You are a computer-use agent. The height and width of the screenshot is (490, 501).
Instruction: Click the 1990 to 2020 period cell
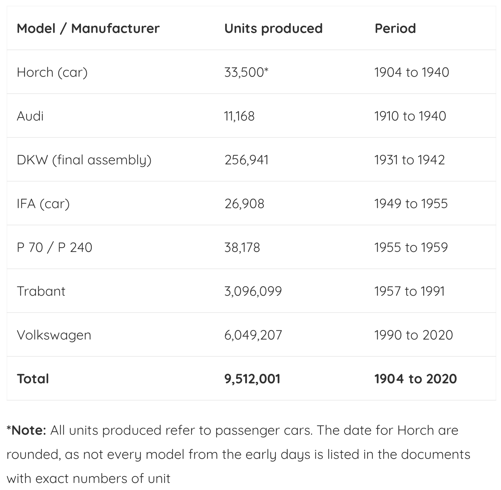pos(413,335)
